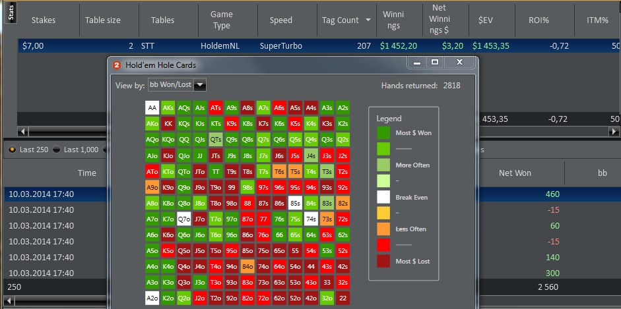
Task: Click the HoldemNL game type cell
Action: (221, 46)
